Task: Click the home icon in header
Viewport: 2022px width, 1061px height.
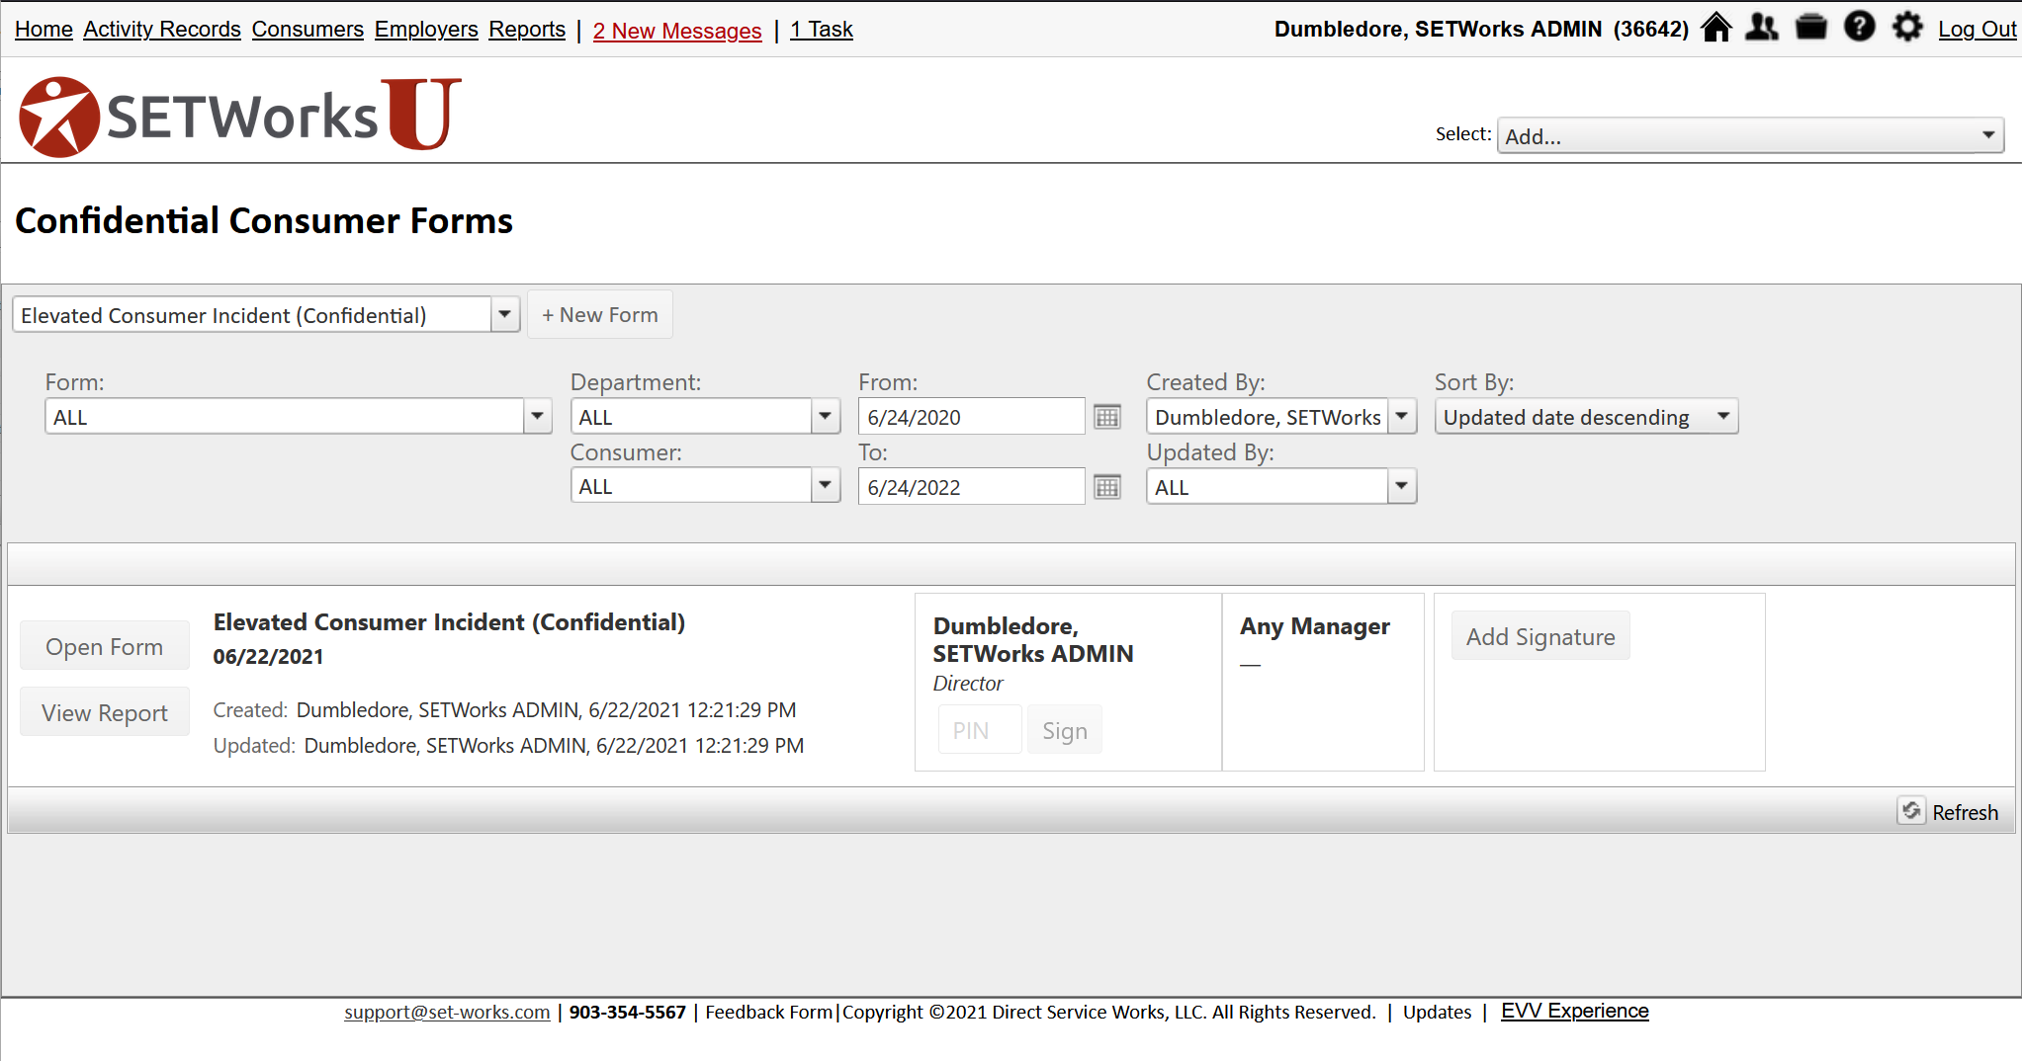Action: [x=1716, y=28]
